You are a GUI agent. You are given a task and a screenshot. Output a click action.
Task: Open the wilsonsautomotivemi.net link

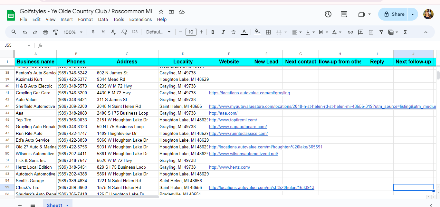click(244, 154)
